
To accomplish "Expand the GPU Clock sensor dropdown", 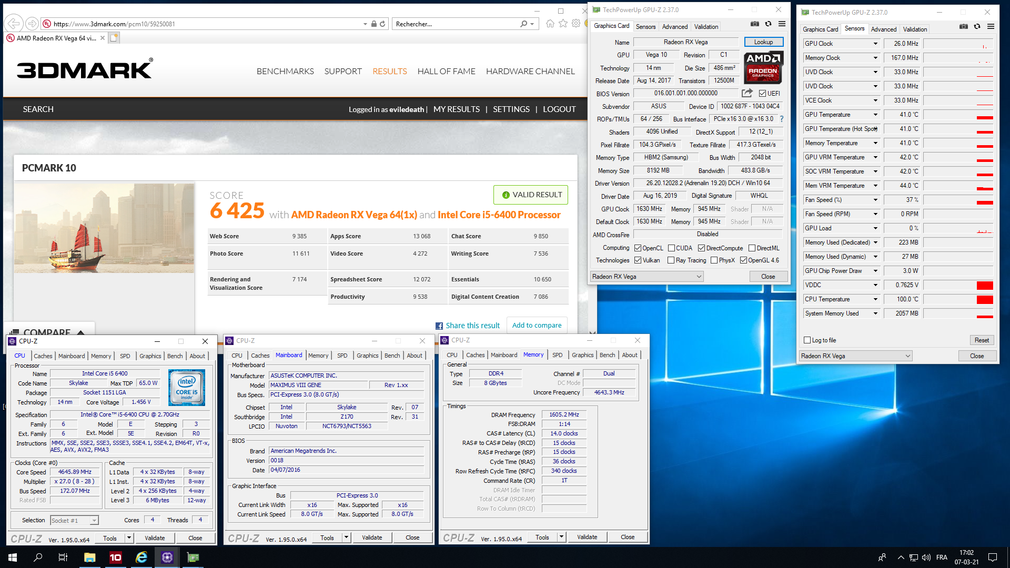I will [875, 44].
